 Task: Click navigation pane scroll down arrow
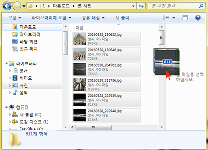(66, 127)
